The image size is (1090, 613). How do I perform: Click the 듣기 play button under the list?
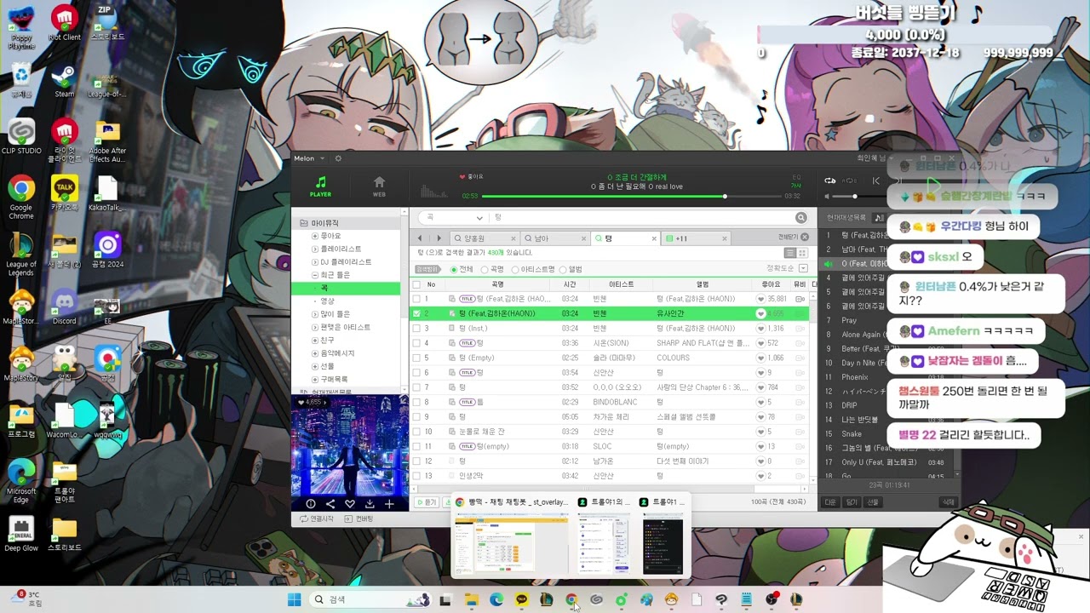coord(427,502)
